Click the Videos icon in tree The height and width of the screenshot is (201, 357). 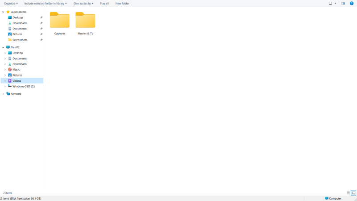[x=10, y=81]
